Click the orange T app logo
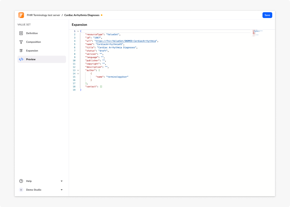Viewport: 290px width, 207px height. pos(21,15)
